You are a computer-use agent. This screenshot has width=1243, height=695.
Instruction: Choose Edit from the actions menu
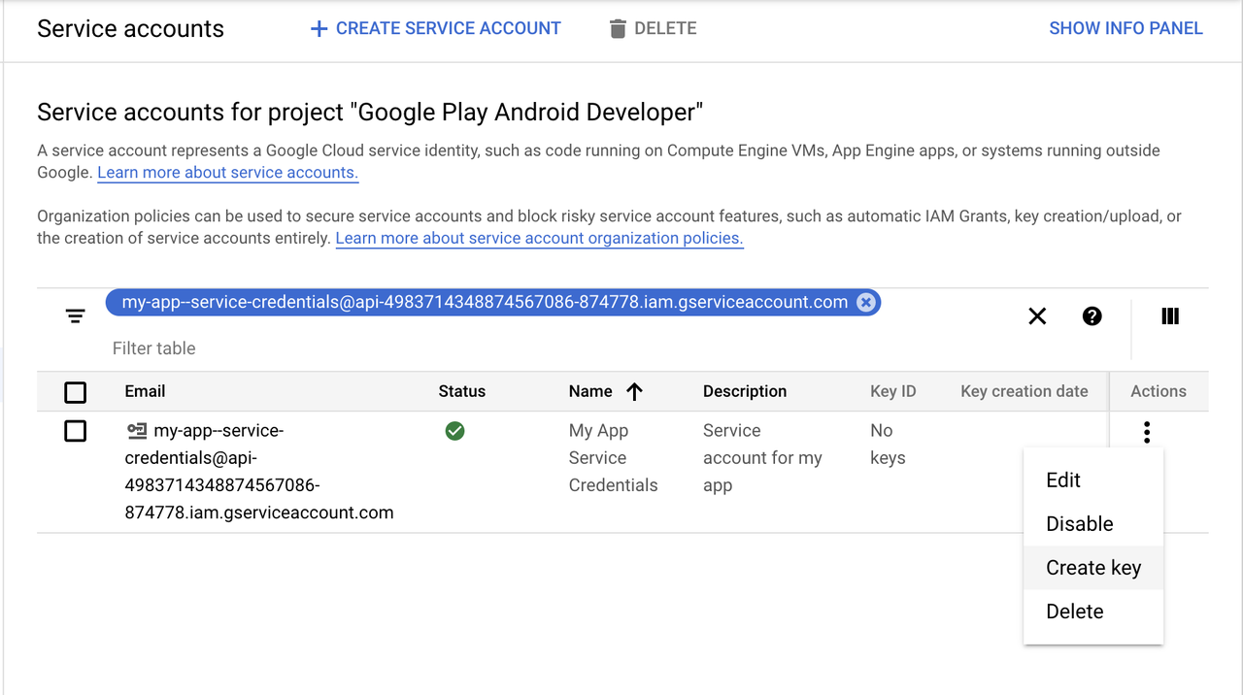pos(1063,480)
